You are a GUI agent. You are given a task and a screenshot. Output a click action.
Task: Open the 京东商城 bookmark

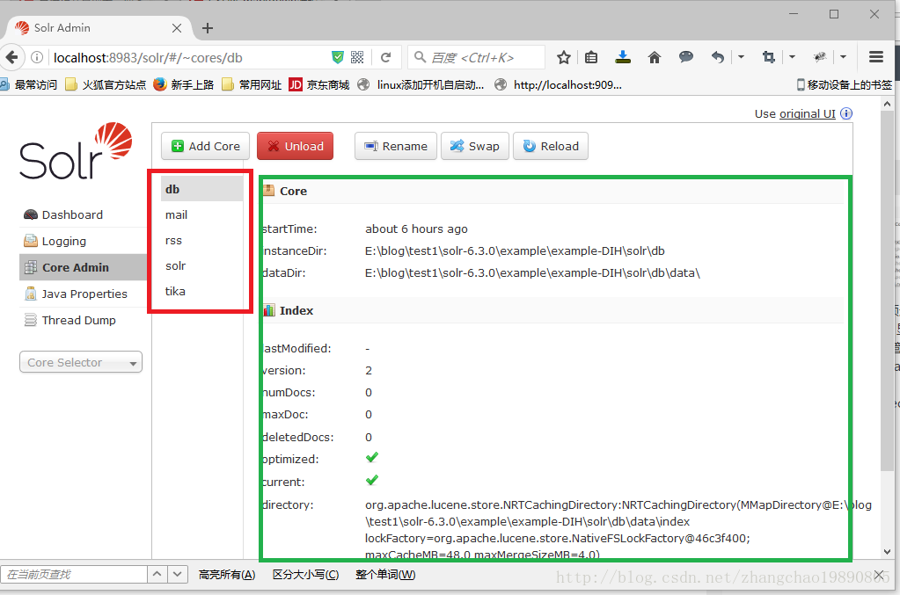tap(319, 85)
